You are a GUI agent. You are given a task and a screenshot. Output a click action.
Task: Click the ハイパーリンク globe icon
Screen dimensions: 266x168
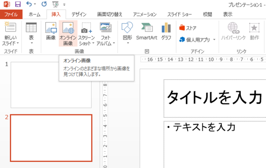(x=234, y=28)
